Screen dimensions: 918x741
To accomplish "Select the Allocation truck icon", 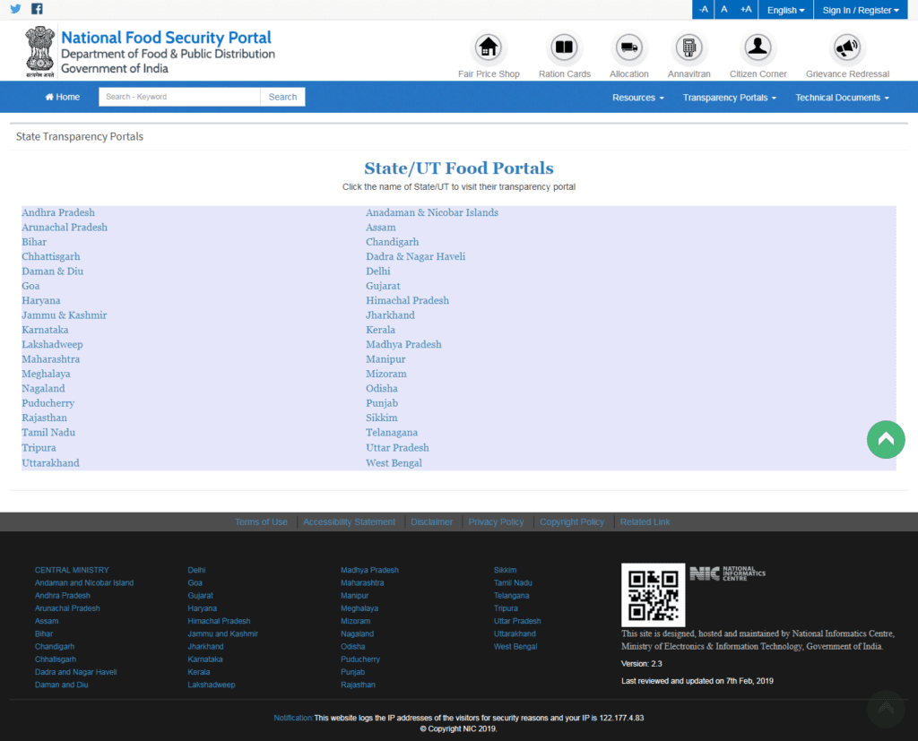I will point(629,47).
